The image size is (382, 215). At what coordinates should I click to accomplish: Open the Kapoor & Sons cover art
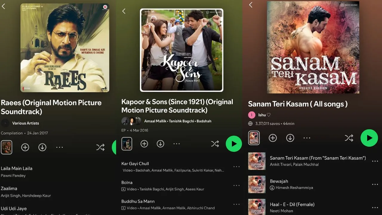coord(181,50)
